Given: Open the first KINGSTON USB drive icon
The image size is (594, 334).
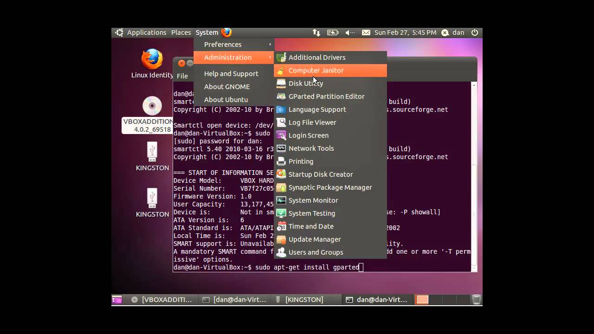Looking at the screenshot, I should [x=152, y=152].
